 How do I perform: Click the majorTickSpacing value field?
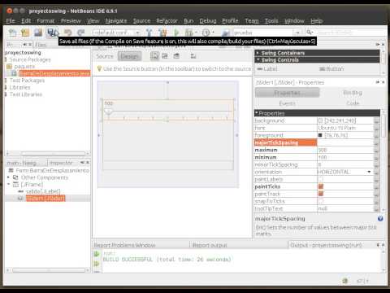tap(345, 142)
